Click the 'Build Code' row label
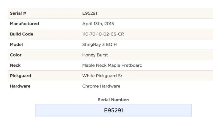213x117 pixels. [x=22, y=34]
